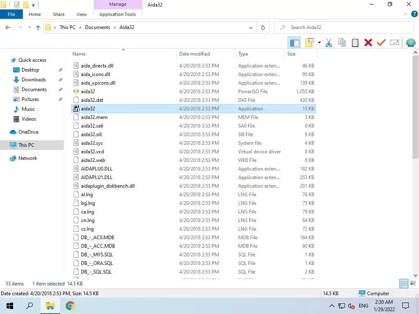419x314 pixels.
Task: Select DB_-_ORA.SQL file
Action: coord(97,263)
